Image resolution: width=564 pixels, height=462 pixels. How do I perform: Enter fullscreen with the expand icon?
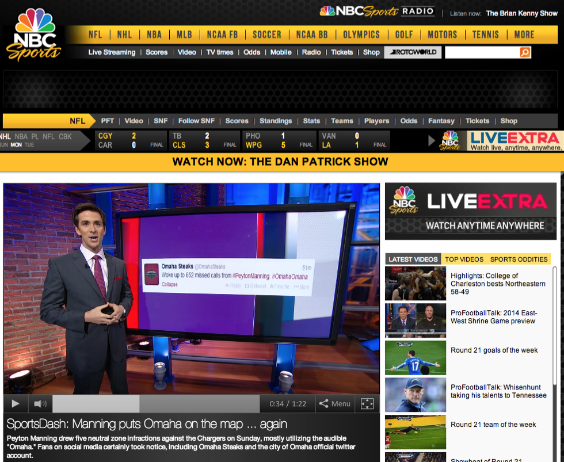pyautogui.click(x=367, y=404)
